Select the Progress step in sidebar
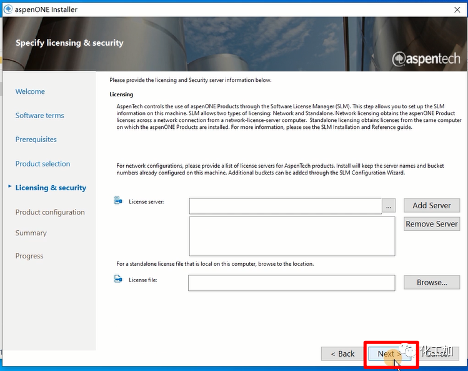The height and width of the screenshot is (371, 468). tap(29, 256)
